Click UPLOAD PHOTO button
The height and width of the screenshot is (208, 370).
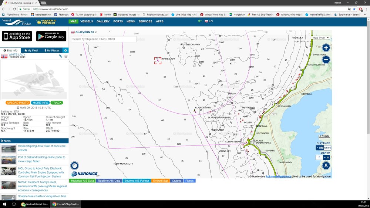(x=18, y=103)
